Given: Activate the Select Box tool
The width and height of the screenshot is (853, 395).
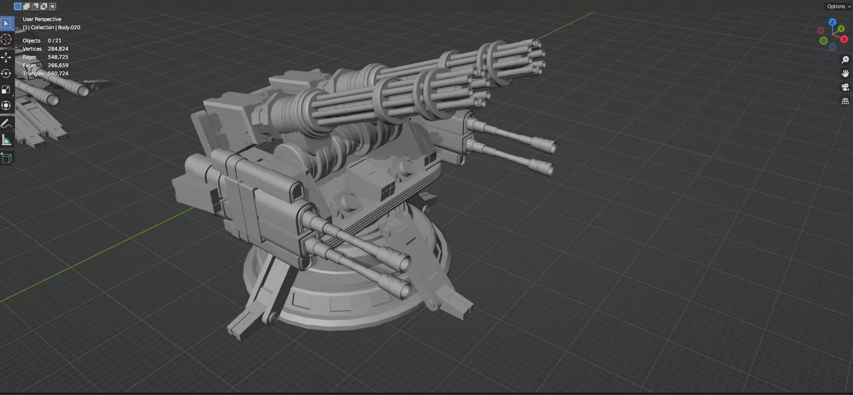Looking at the screenshot, I should pyautogui.click(x=6, y=23).
